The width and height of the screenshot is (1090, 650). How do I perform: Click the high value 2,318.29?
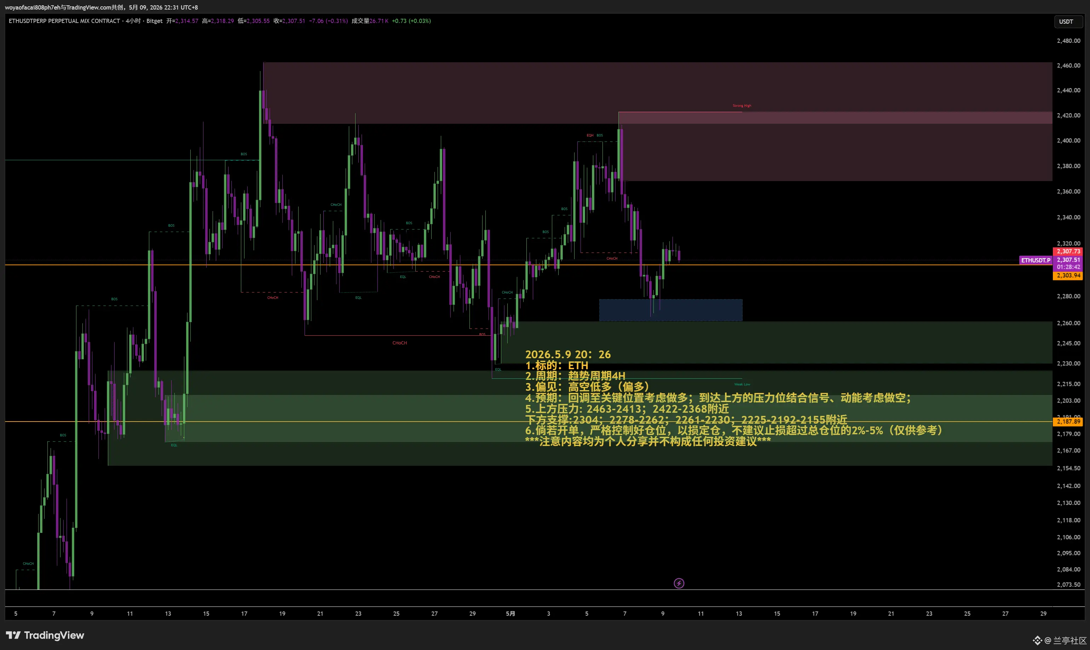222,21
